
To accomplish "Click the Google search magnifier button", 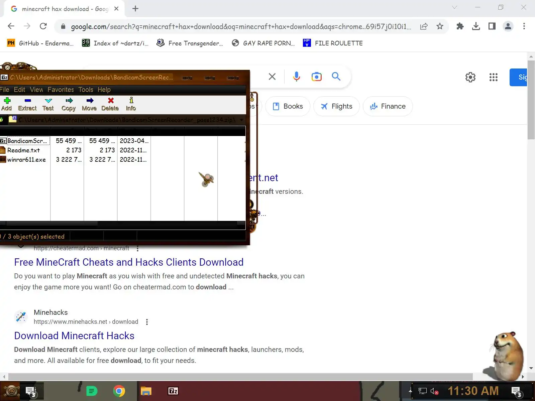I will [x=336, y=77].
